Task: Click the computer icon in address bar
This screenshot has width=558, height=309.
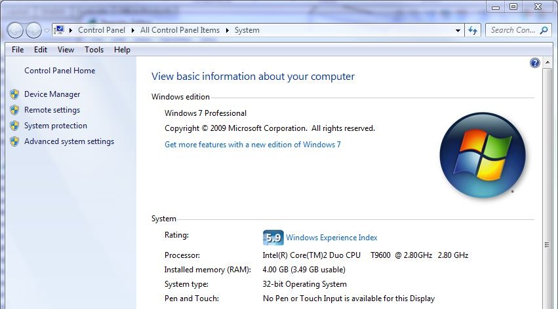Action: point(60,30)
